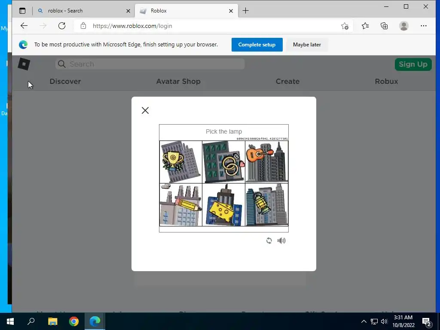Show hidden tray icons chevron
This screenshot has width=440, height=330.
pyautogui.click(x=364, y=321)
